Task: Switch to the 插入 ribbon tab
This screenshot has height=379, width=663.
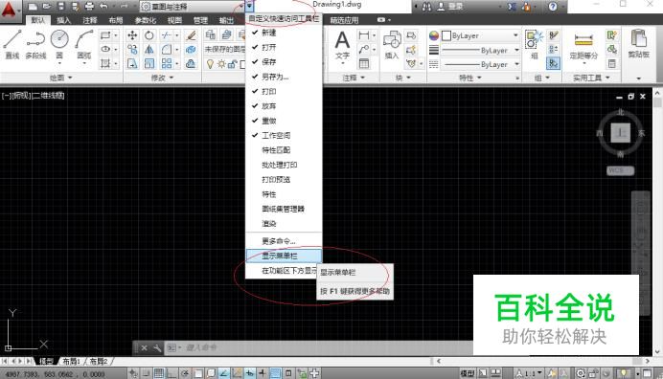Action: [64, 20]
